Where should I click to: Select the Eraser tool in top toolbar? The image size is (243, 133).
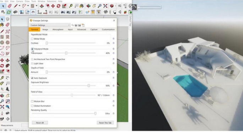pos(10,6)
